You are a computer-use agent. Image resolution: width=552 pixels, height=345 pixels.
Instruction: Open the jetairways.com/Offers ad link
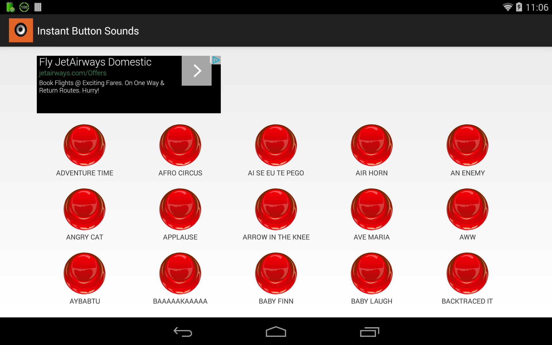[x=72, y=73]
